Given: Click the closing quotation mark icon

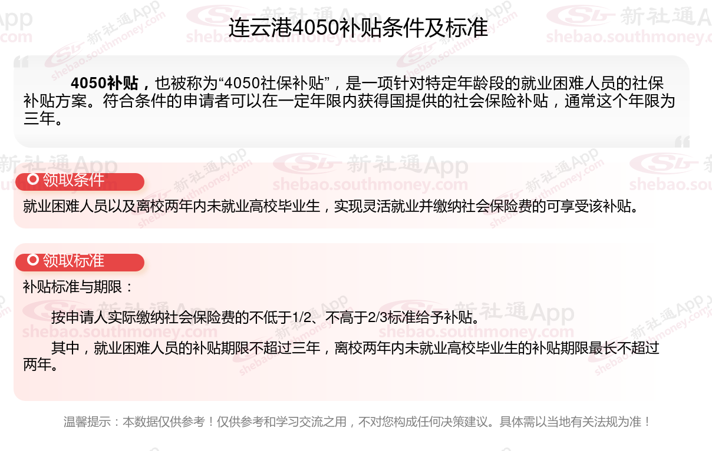Looking at the screenshot, I should pyautogui.click(x=682, y=141).
